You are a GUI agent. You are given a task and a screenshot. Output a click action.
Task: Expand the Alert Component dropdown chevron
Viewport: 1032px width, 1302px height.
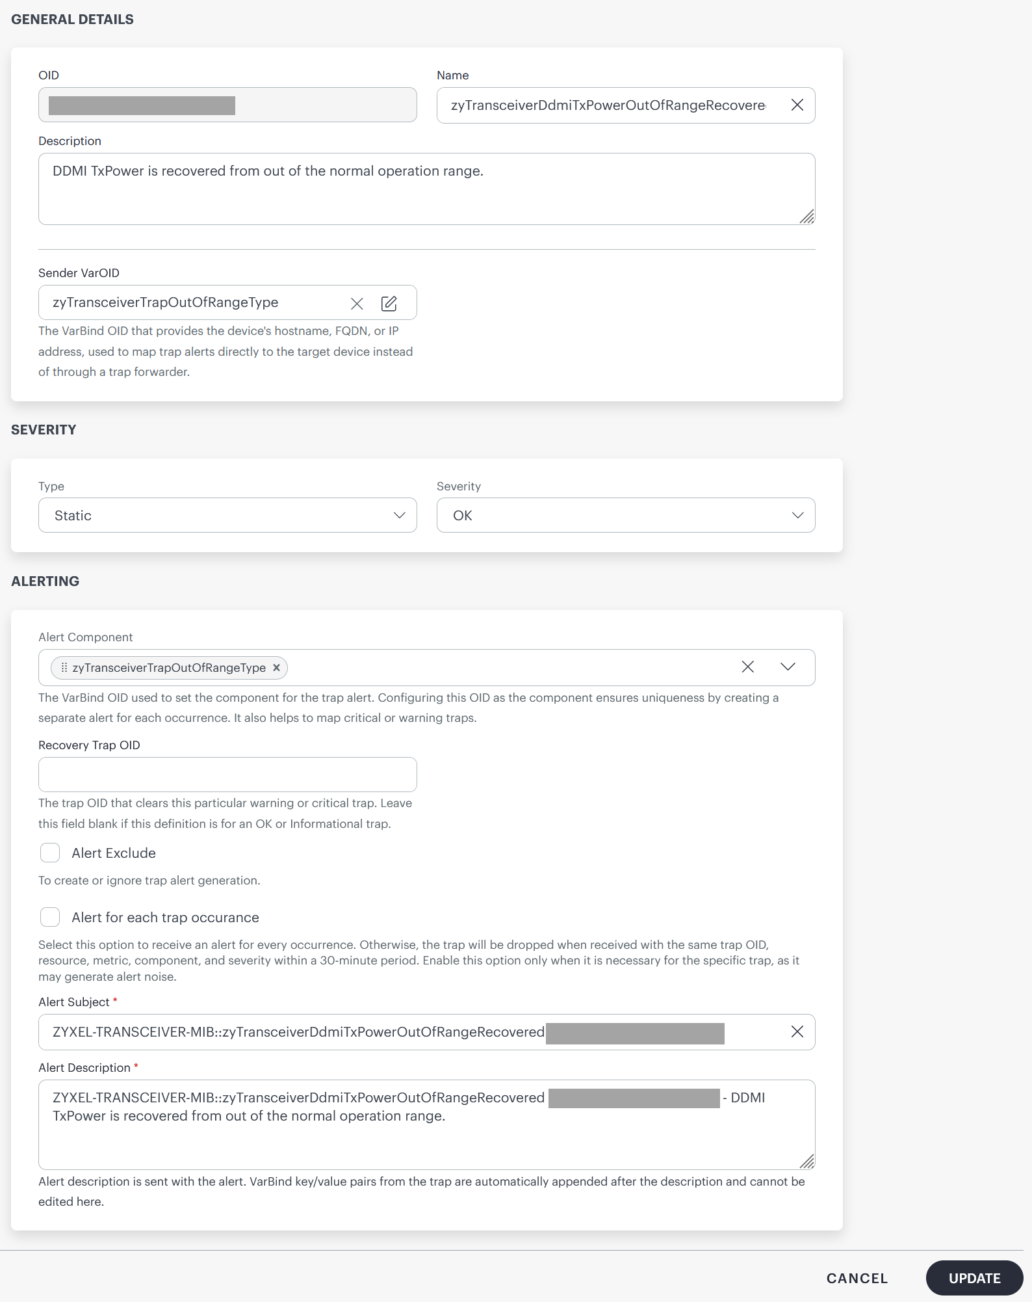pos(788,667)
